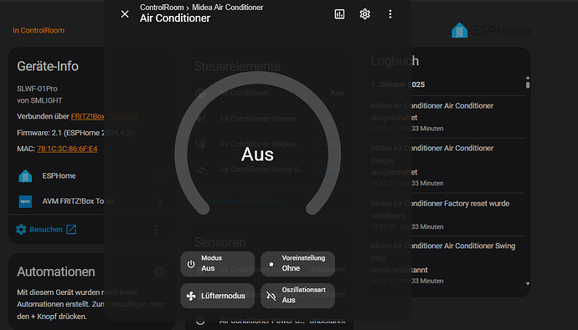Click the ESPHome house icon in Geräte-Info

(x=25, y=176)
